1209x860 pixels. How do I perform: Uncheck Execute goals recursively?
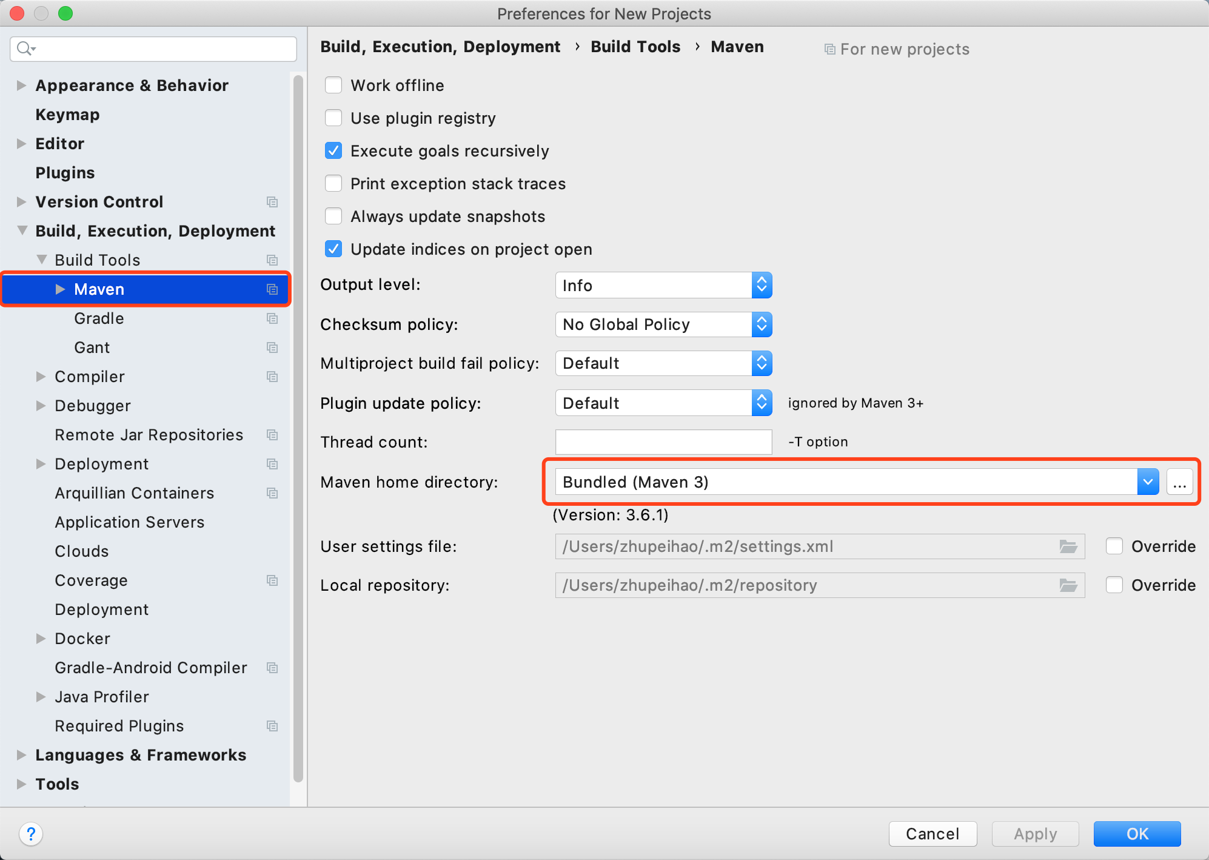[333, 151]
